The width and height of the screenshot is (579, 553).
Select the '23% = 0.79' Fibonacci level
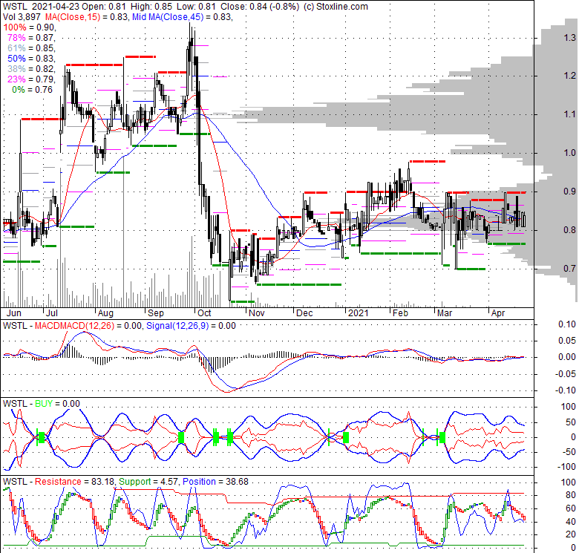pyautogui.click(x=31, y=79)
